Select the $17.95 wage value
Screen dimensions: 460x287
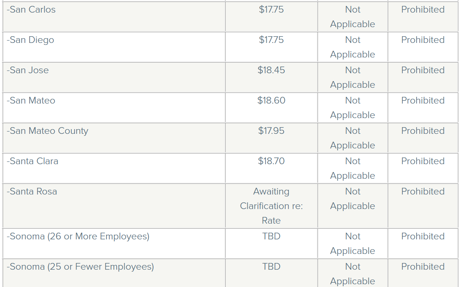click(x=271, y=131)
